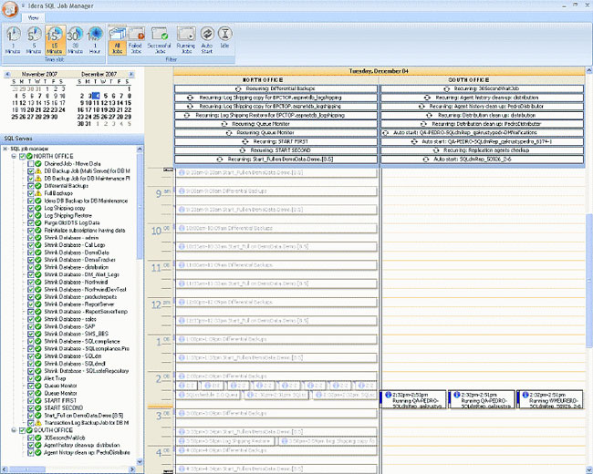This screenshot has width=593, height=474.
Task: Click the schedule vertical scrollbar thumb
Action: [589, 281]
